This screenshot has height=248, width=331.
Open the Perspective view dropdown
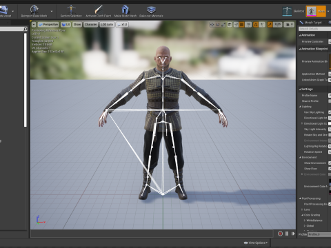[48, 24]
